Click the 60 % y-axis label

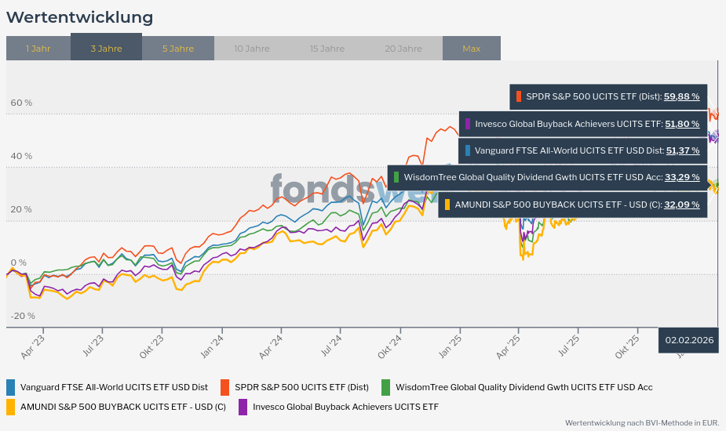pos(21,103)
